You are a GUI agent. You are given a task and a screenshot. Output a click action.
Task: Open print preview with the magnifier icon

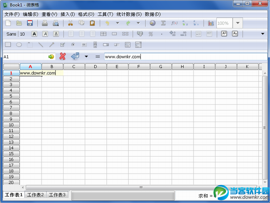(x=56, y=23)
